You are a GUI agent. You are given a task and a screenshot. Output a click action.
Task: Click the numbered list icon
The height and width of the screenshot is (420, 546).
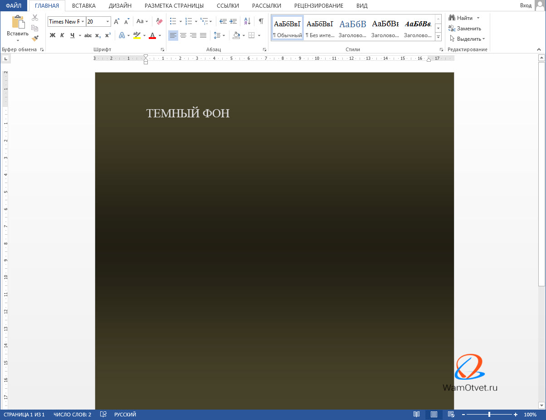coord(189,21)
